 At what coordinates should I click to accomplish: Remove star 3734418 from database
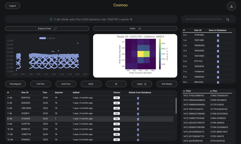[138, 119]
